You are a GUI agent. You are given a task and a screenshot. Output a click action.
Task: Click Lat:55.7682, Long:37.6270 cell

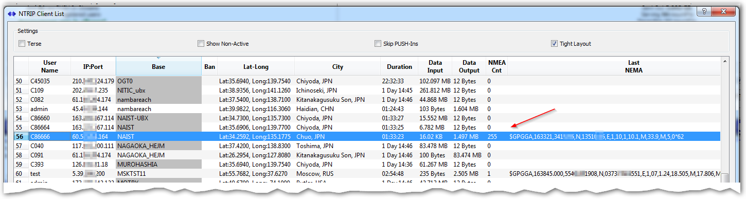(x=256, y=174)
